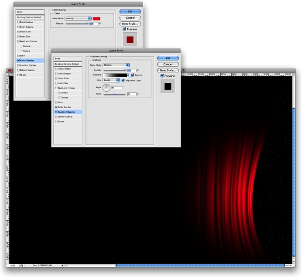Select Blending Options: Default in the back dialog

point(30,17)
